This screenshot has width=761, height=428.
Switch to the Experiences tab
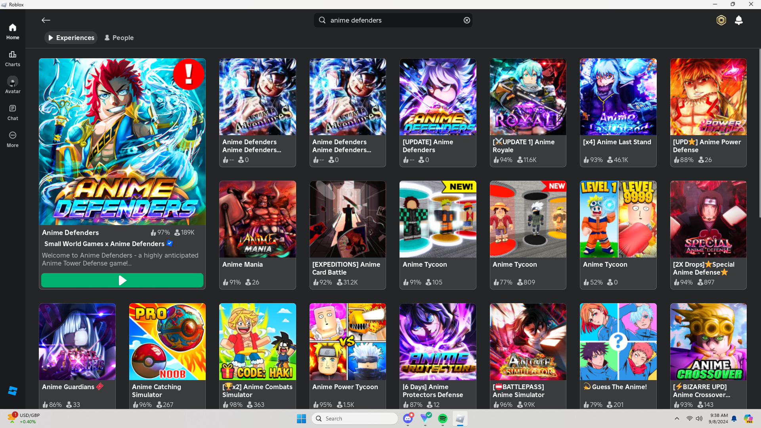[x=71, y=38]
